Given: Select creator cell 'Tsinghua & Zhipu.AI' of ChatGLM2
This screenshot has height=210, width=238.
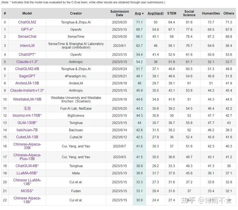Looking at the screenshot, I should click(76, 22).
